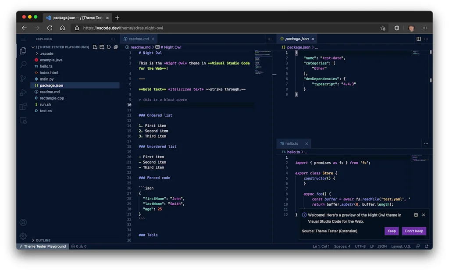Open the Run and Debug view
The width and height of the screenshot is (449, 271).
pyautogui.click(x=23, y=93)
